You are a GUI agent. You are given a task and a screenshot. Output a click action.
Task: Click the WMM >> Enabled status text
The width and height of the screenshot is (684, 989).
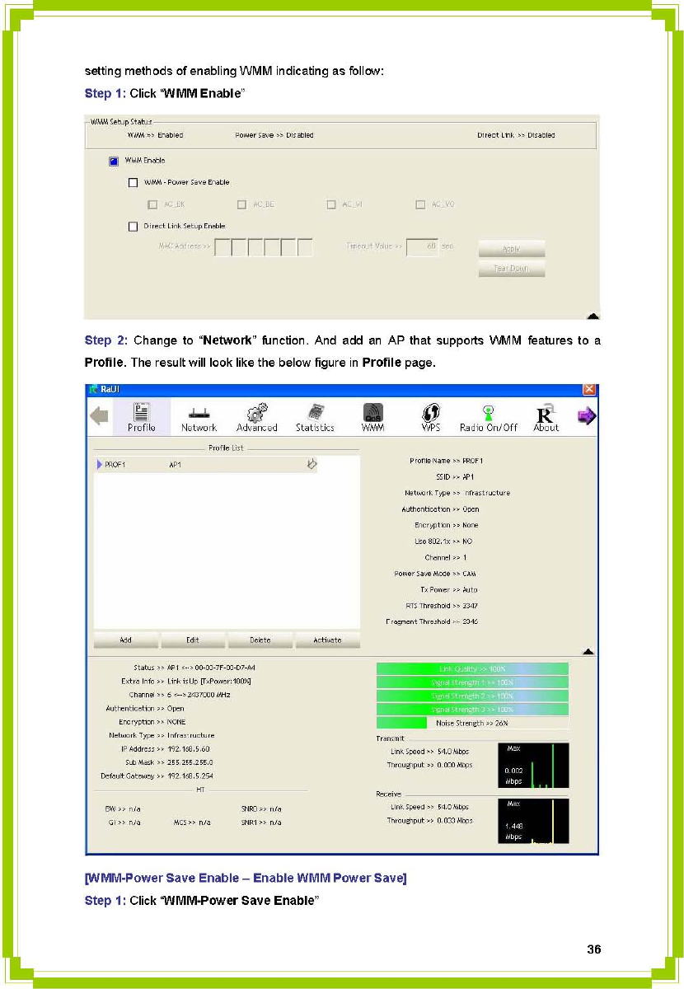(155, 135)
